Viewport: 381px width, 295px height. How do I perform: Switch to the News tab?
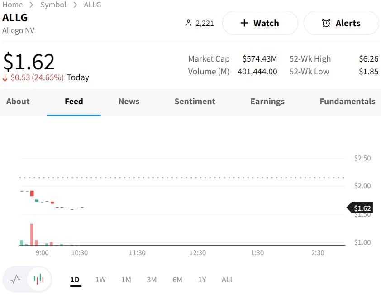tap(129, 102)
